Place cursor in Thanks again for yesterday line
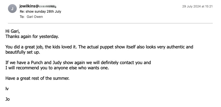Image resolution: width=221 pixels, height=107 pixels. pyautogui.click(x=32, y=37)
